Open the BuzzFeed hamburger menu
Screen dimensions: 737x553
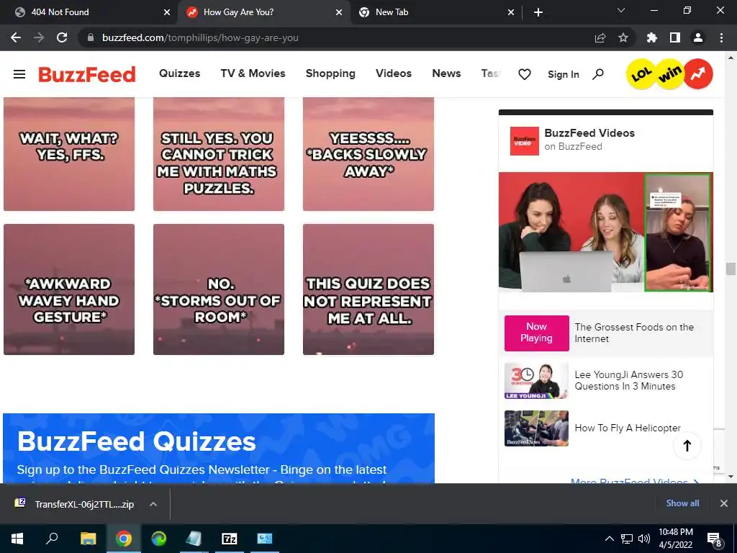[19, 74]
